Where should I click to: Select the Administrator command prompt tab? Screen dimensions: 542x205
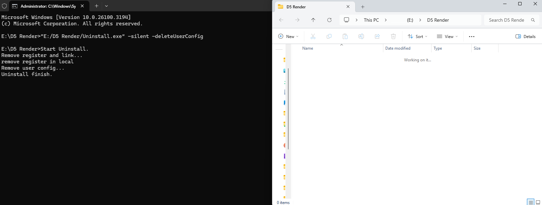click(48, 6)
